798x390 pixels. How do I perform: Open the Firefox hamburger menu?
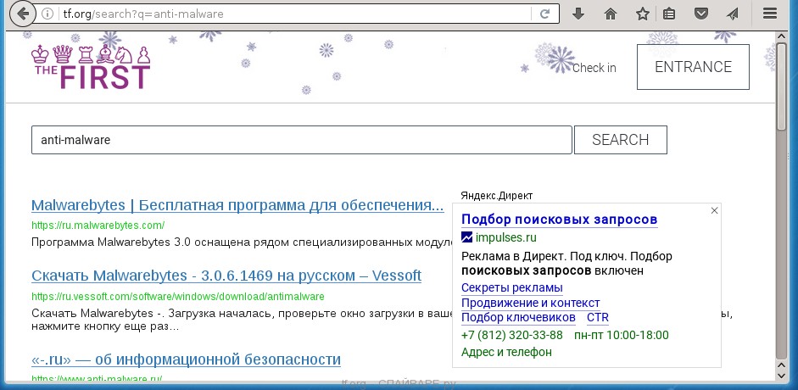(x=769, y=14)
